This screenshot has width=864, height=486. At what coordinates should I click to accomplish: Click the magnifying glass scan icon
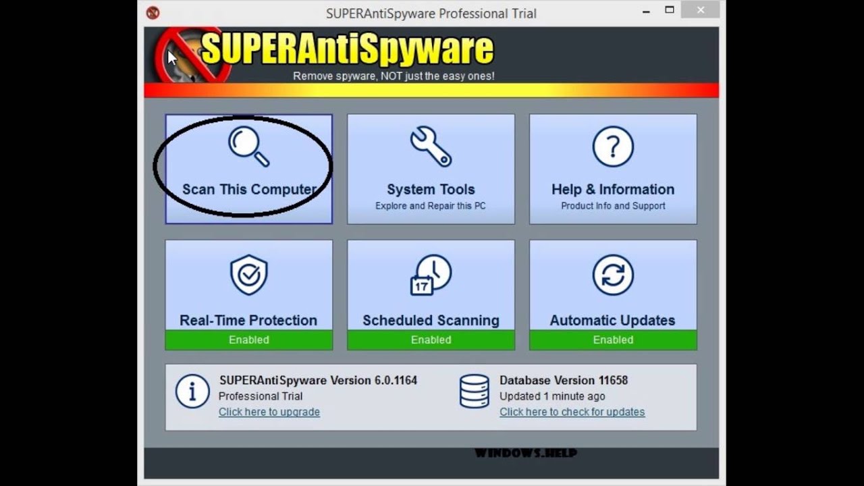click(249, 146)
